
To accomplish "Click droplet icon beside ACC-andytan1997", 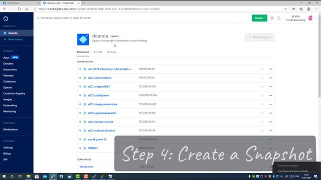I will click(x=85, y=86).
